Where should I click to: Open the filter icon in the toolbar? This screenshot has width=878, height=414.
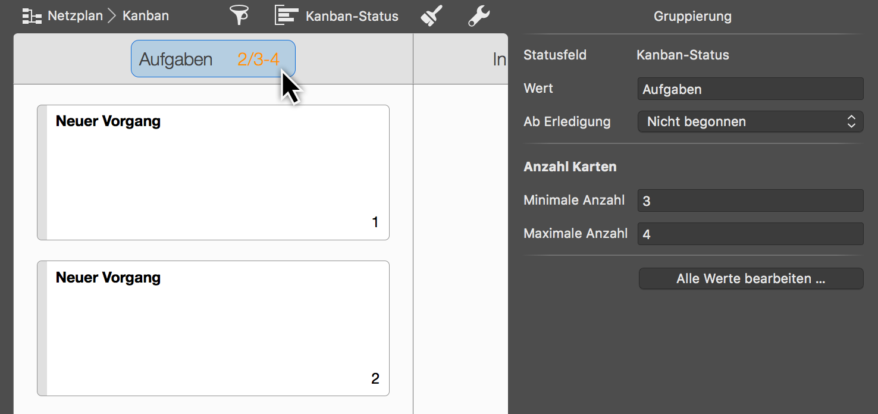(239, 15)
